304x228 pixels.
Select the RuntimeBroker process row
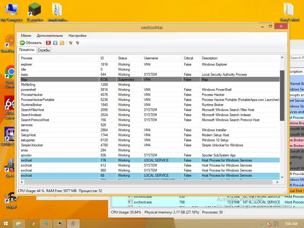coord(150,105)
